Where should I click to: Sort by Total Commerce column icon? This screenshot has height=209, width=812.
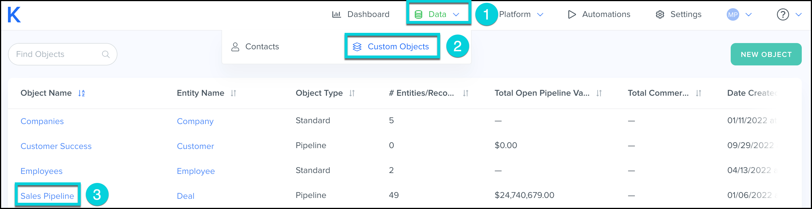(699, 93)
